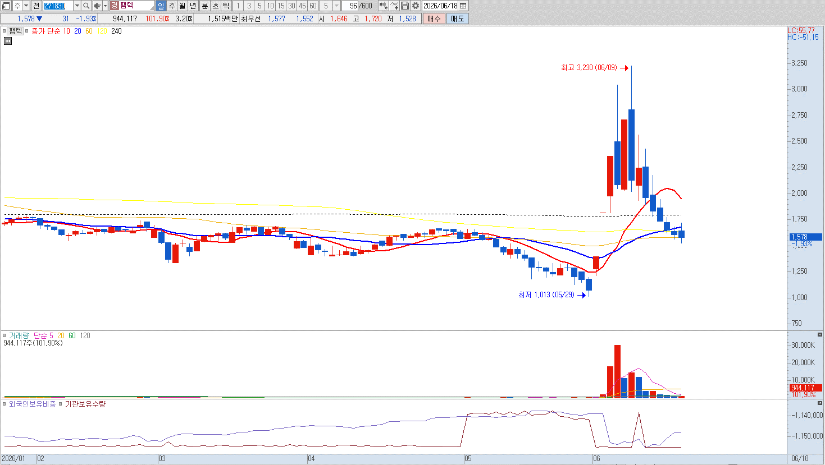
Task: Click the candlestick chart type icon
Action: 383,6
